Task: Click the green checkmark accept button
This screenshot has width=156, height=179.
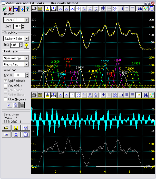Action: (4, 9)
